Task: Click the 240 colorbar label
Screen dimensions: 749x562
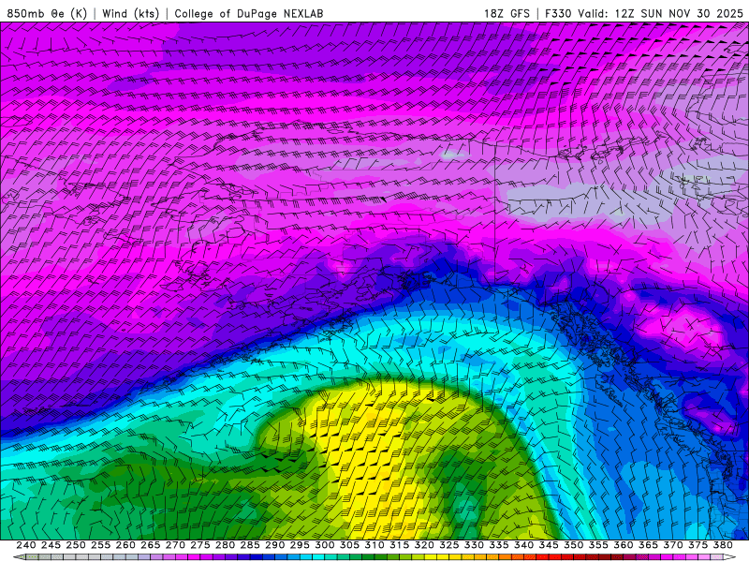Action: pyautogui.click(x=26, y=545)
